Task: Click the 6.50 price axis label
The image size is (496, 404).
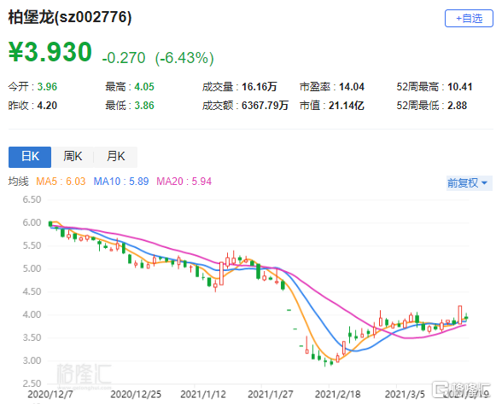Action: point(32,199)
